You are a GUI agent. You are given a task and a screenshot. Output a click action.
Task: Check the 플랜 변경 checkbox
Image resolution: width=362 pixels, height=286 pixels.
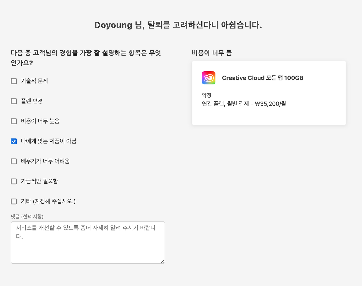tap(14, 101)
